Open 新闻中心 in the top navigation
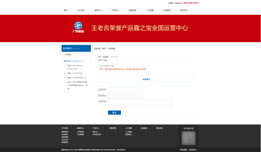 98,10
